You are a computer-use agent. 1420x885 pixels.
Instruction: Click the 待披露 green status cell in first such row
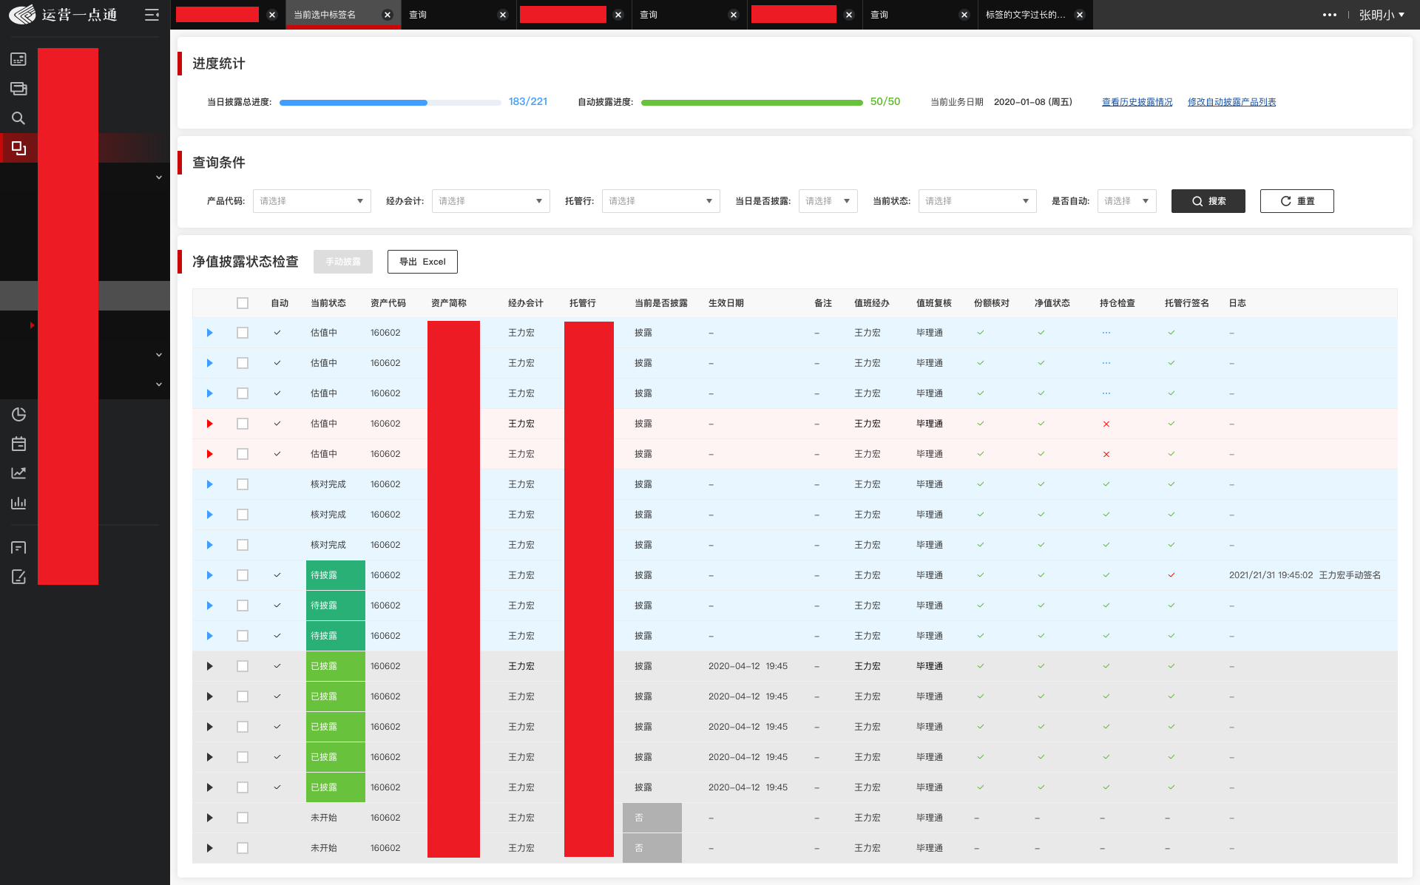click(x=336, y=575)
